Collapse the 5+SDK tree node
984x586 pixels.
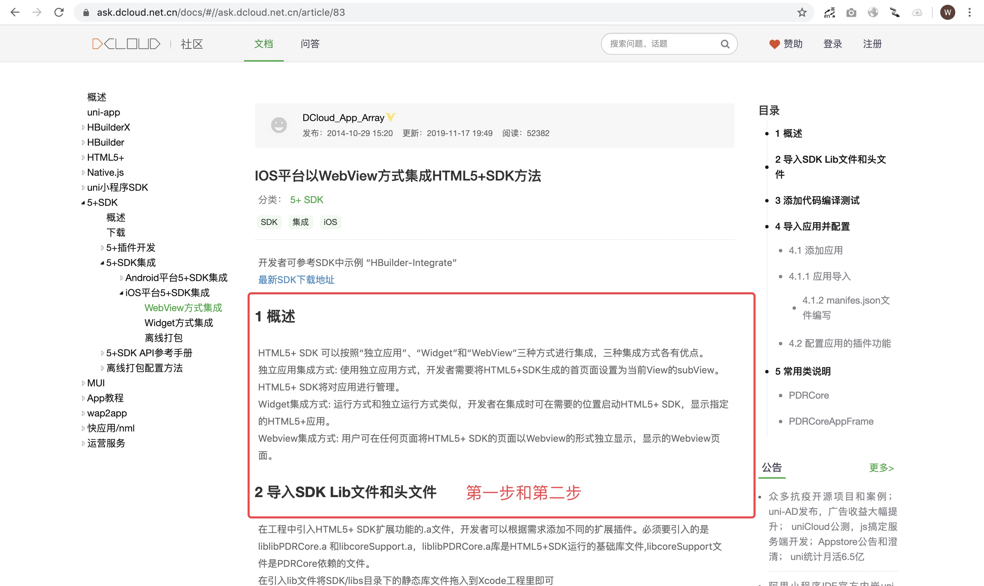83,203
